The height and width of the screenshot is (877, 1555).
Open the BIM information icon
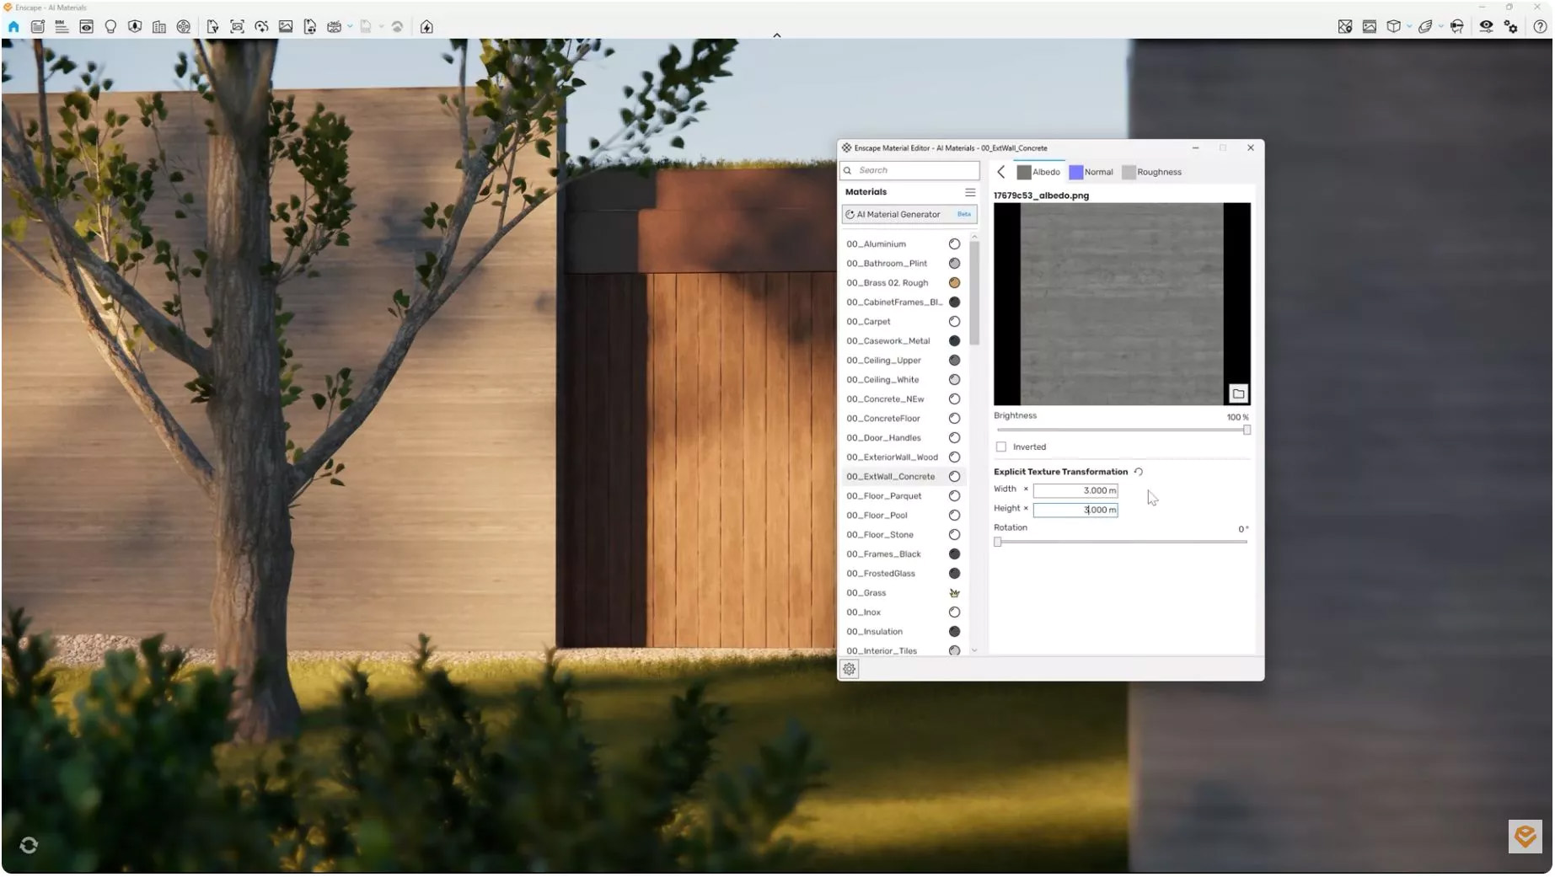(62, 27)
